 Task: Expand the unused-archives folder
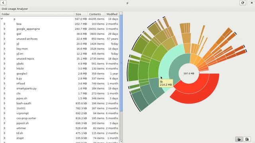4,39
